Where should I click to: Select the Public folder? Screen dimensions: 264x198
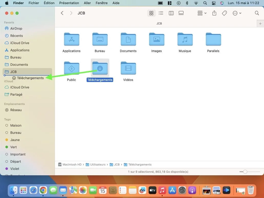pyautogui.click(x=72, y=68)
